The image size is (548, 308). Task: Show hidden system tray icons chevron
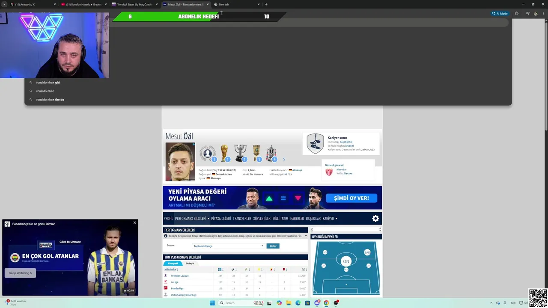tap(491, 303)
